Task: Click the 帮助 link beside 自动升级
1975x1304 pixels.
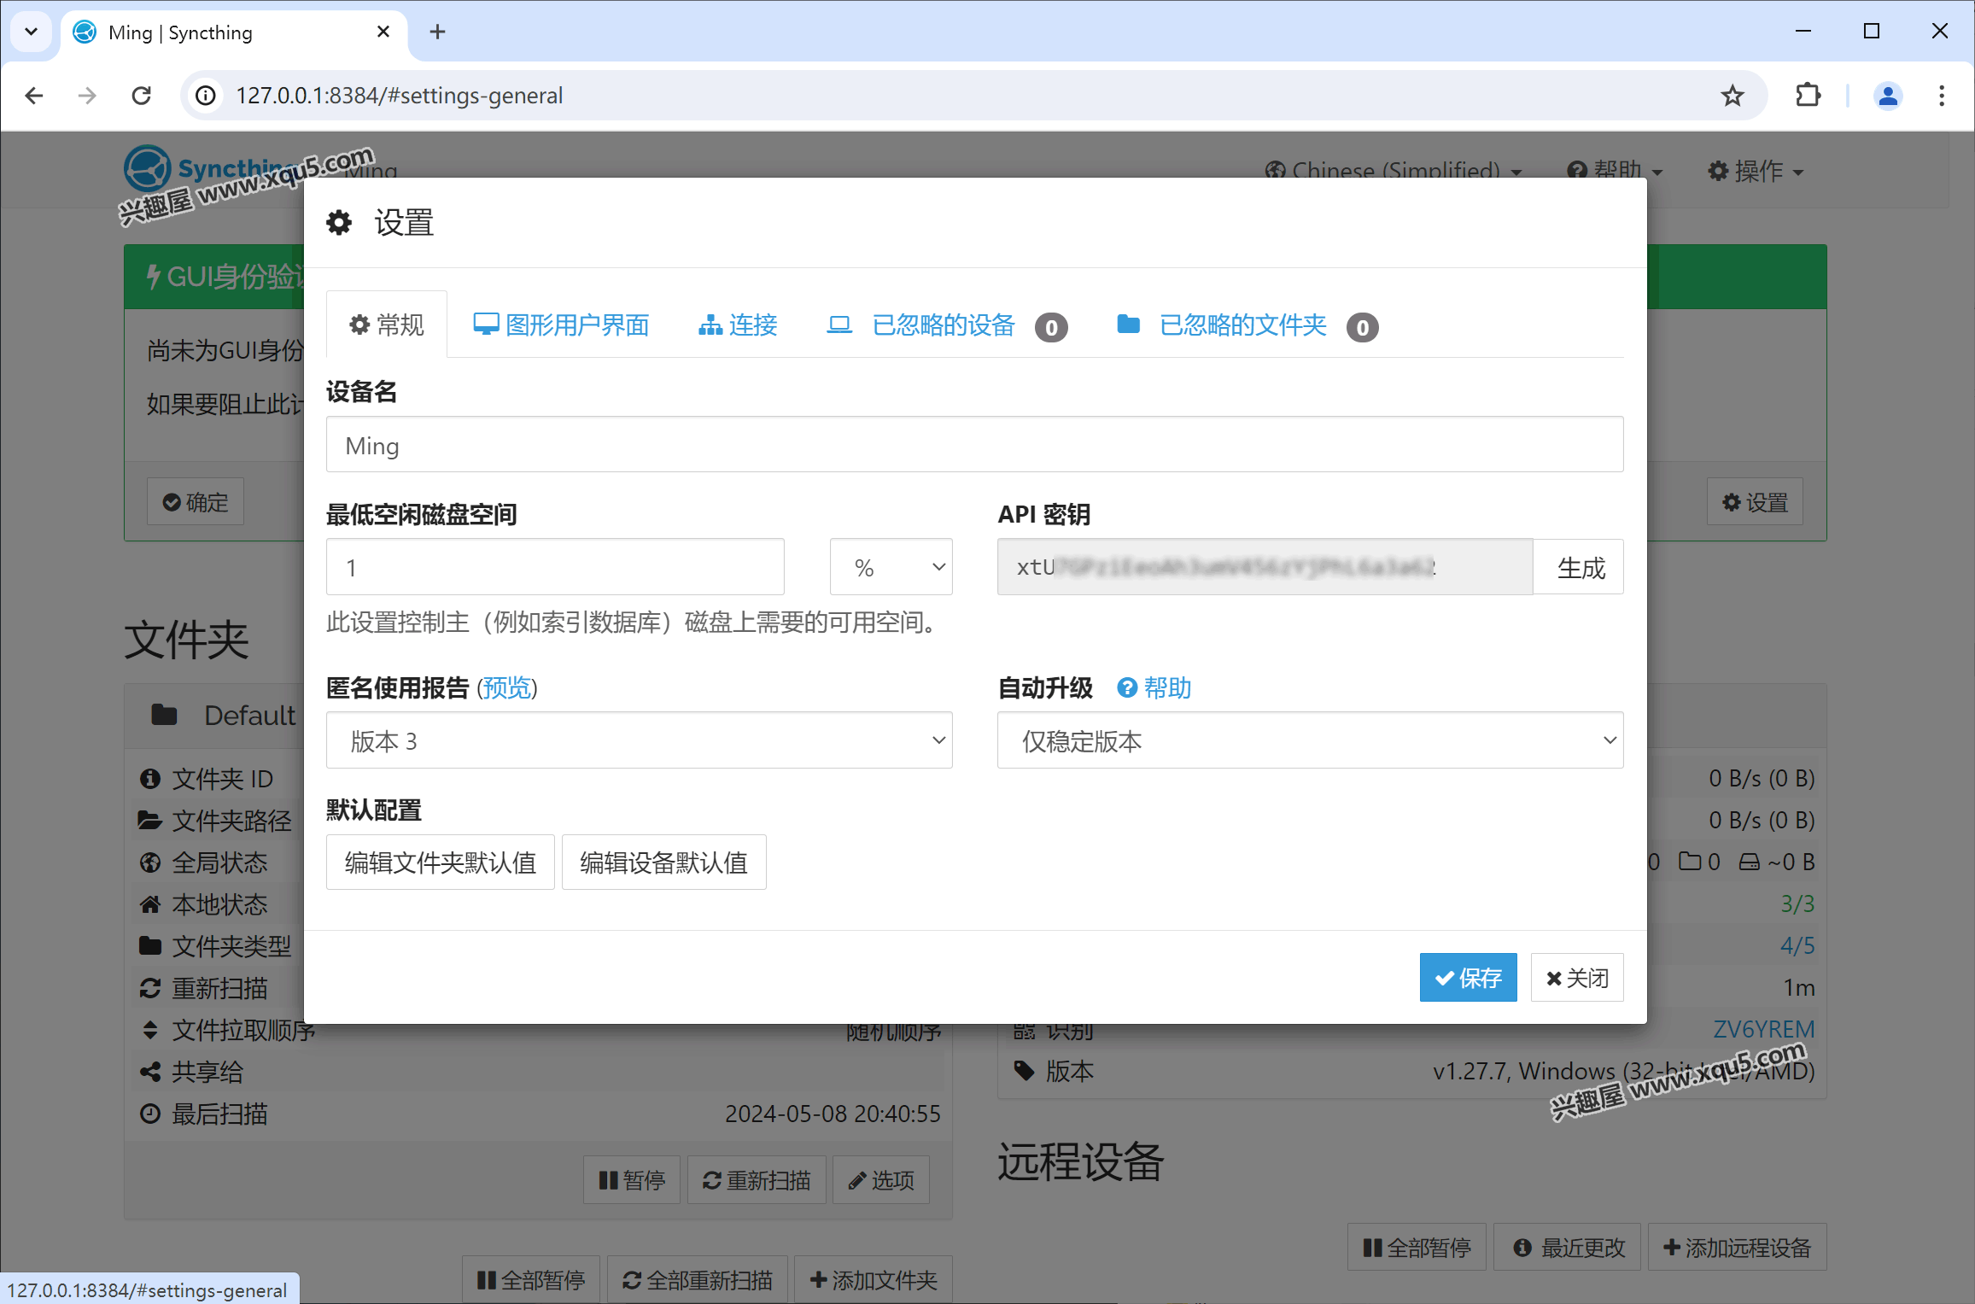Action: tap(1154, 688)
